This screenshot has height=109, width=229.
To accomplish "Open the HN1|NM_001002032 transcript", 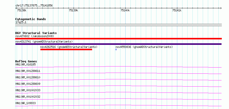I will coord(28,97).
